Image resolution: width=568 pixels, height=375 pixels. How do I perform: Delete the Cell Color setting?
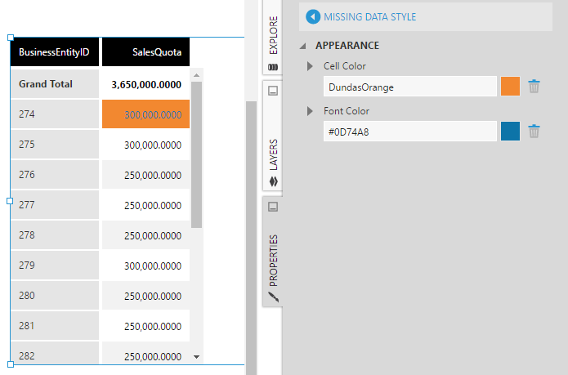[534, 87]
